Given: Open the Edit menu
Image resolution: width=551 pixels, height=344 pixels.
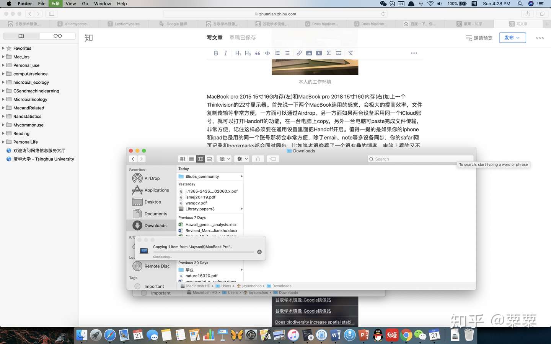Looking at the screenshot, I should 55,3.
